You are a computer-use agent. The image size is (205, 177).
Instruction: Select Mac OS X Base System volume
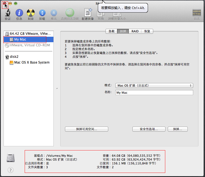[29, 62]
